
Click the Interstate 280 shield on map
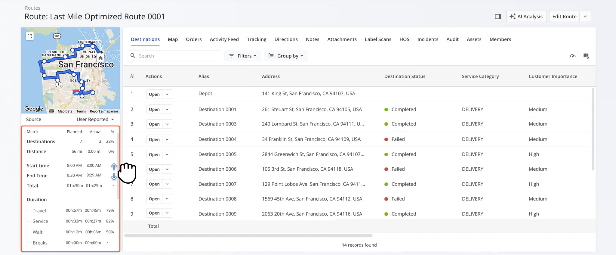[x=76, y=92]
